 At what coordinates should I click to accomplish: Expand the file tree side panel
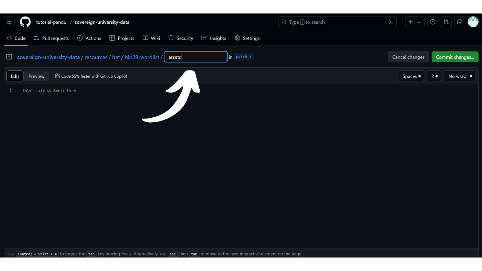(9, 57)
